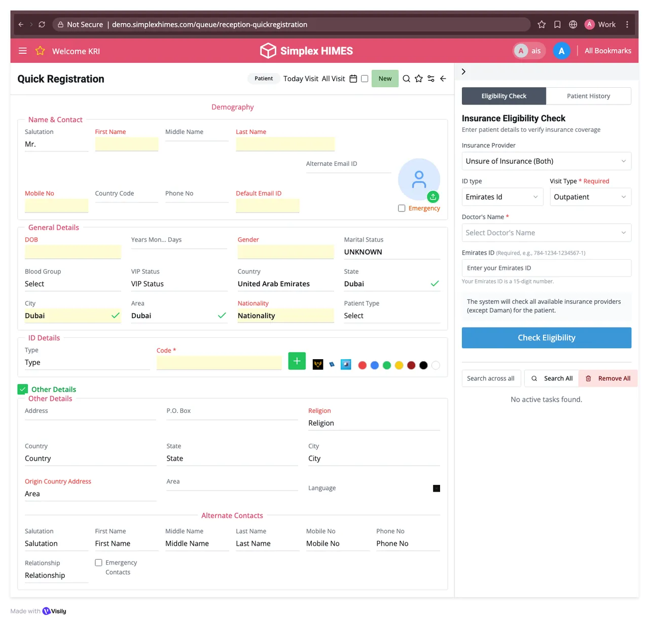
Task: Click the Mobile No field under Name & Contact
Action: point(56,205)
